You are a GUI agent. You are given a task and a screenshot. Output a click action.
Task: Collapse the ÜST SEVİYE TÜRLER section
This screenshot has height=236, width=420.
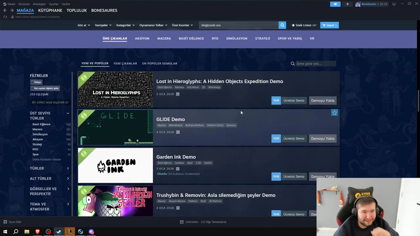(x=68, y=113)
